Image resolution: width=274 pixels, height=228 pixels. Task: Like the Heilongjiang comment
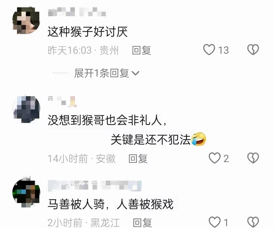(x=215, y=222)
